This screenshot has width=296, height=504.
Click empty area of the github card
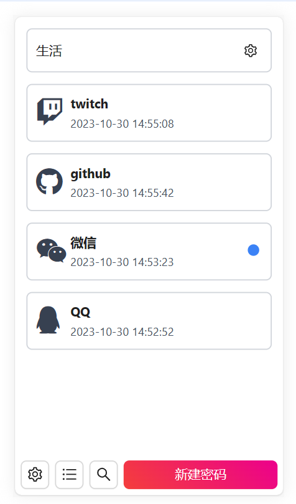click(221, 183)
